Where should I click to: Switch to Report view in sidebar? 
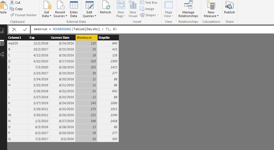(x=2, y=31)
